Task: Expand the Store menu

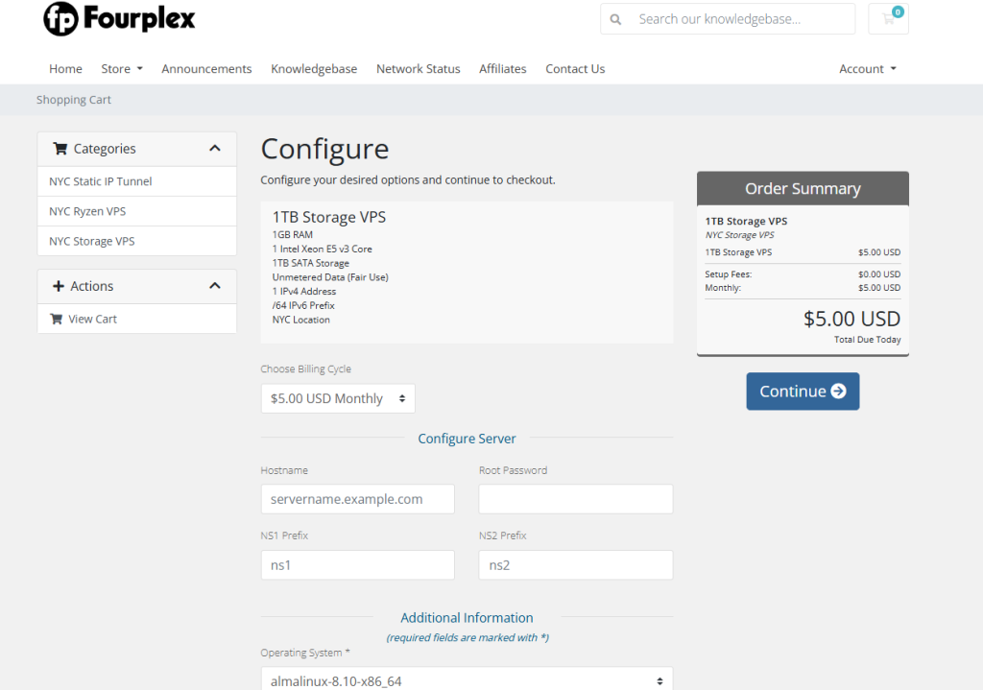Action: coord(122,69)
